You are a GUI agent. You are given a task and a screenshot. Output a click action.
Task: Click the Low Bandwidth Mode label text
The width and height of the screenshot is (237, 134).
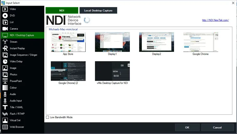pos(61,117)
